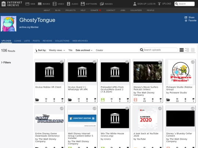Image resolution: width=198 pixels, height=148 pixels.
Task: Open the Web media section icon
Action: pyautogui.click(x=27, y=4)
